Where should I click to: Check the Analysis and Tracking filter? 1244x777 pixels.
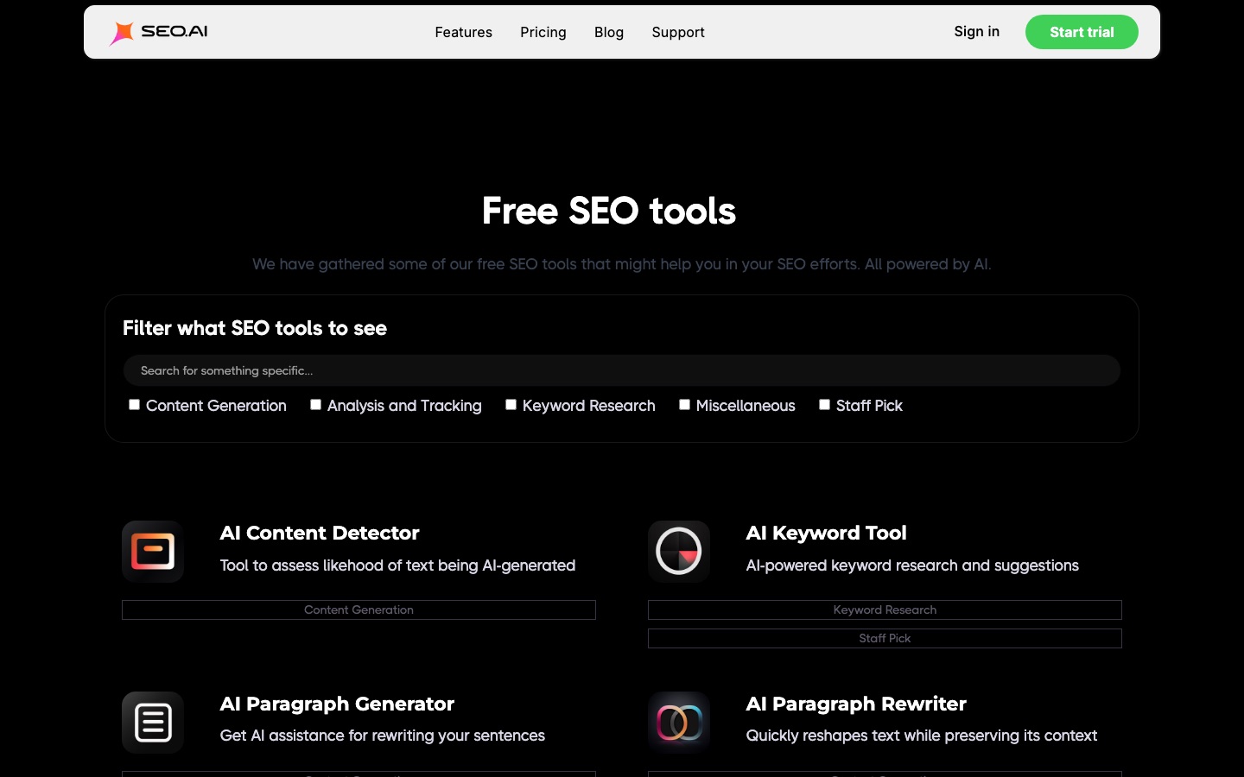pyautogui.click(x=315, y=404)
